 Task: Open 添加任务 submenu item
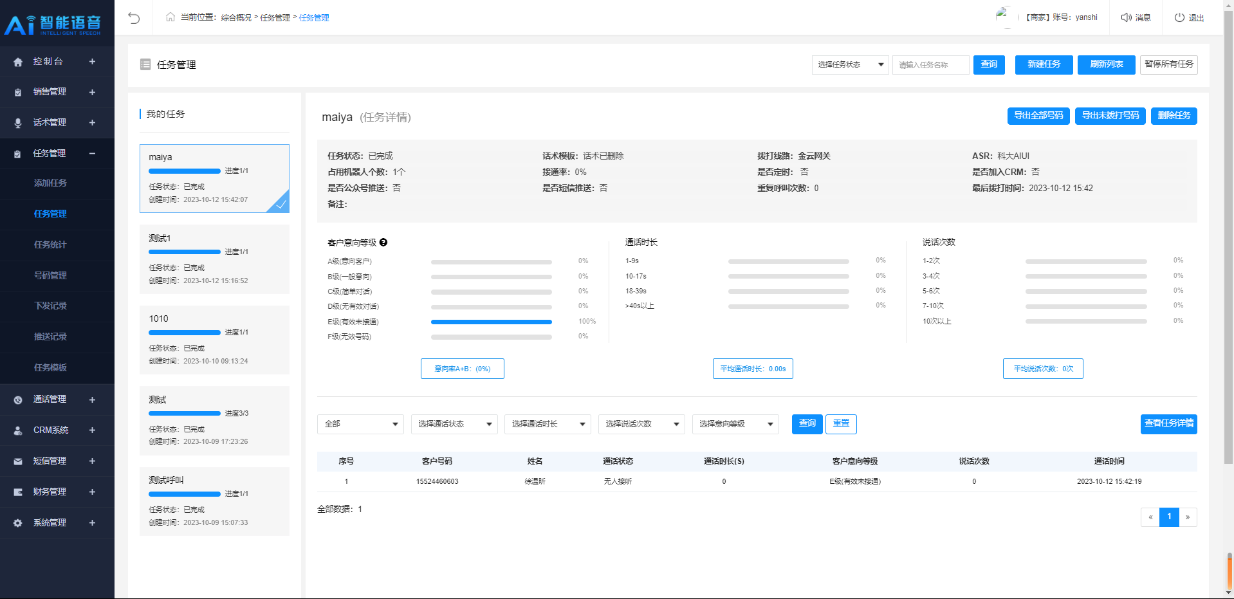pos(50,183)
